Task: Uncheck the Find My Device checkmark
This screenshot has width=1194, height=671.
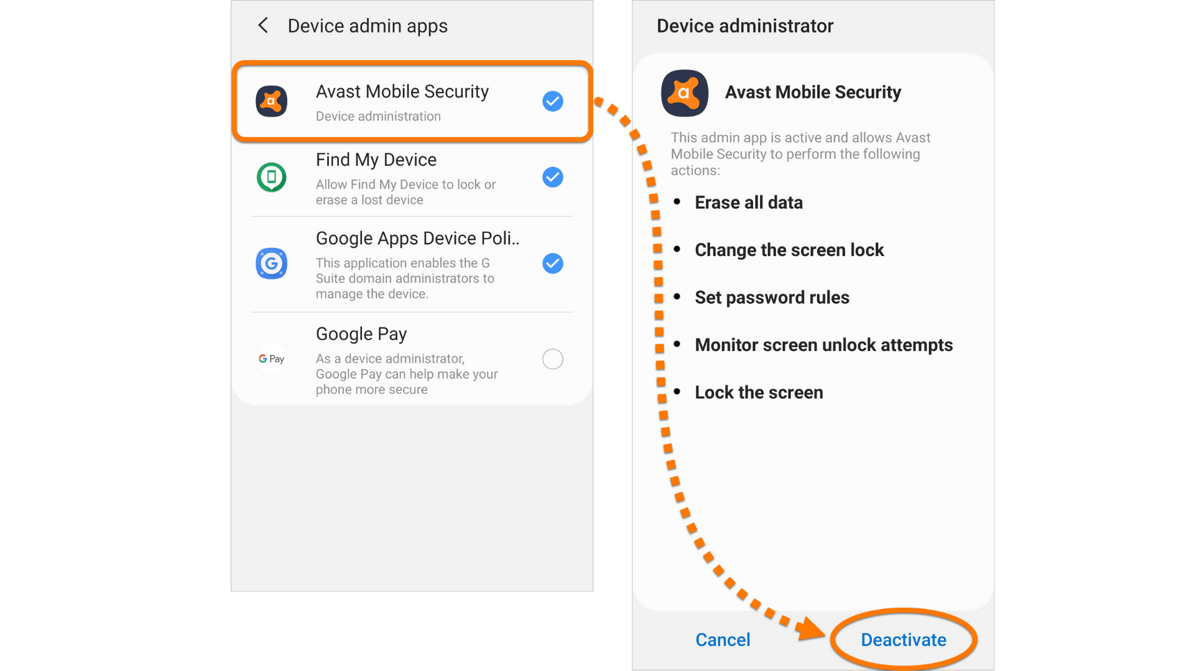Action: pyautogui.click(x=553, y=178)
